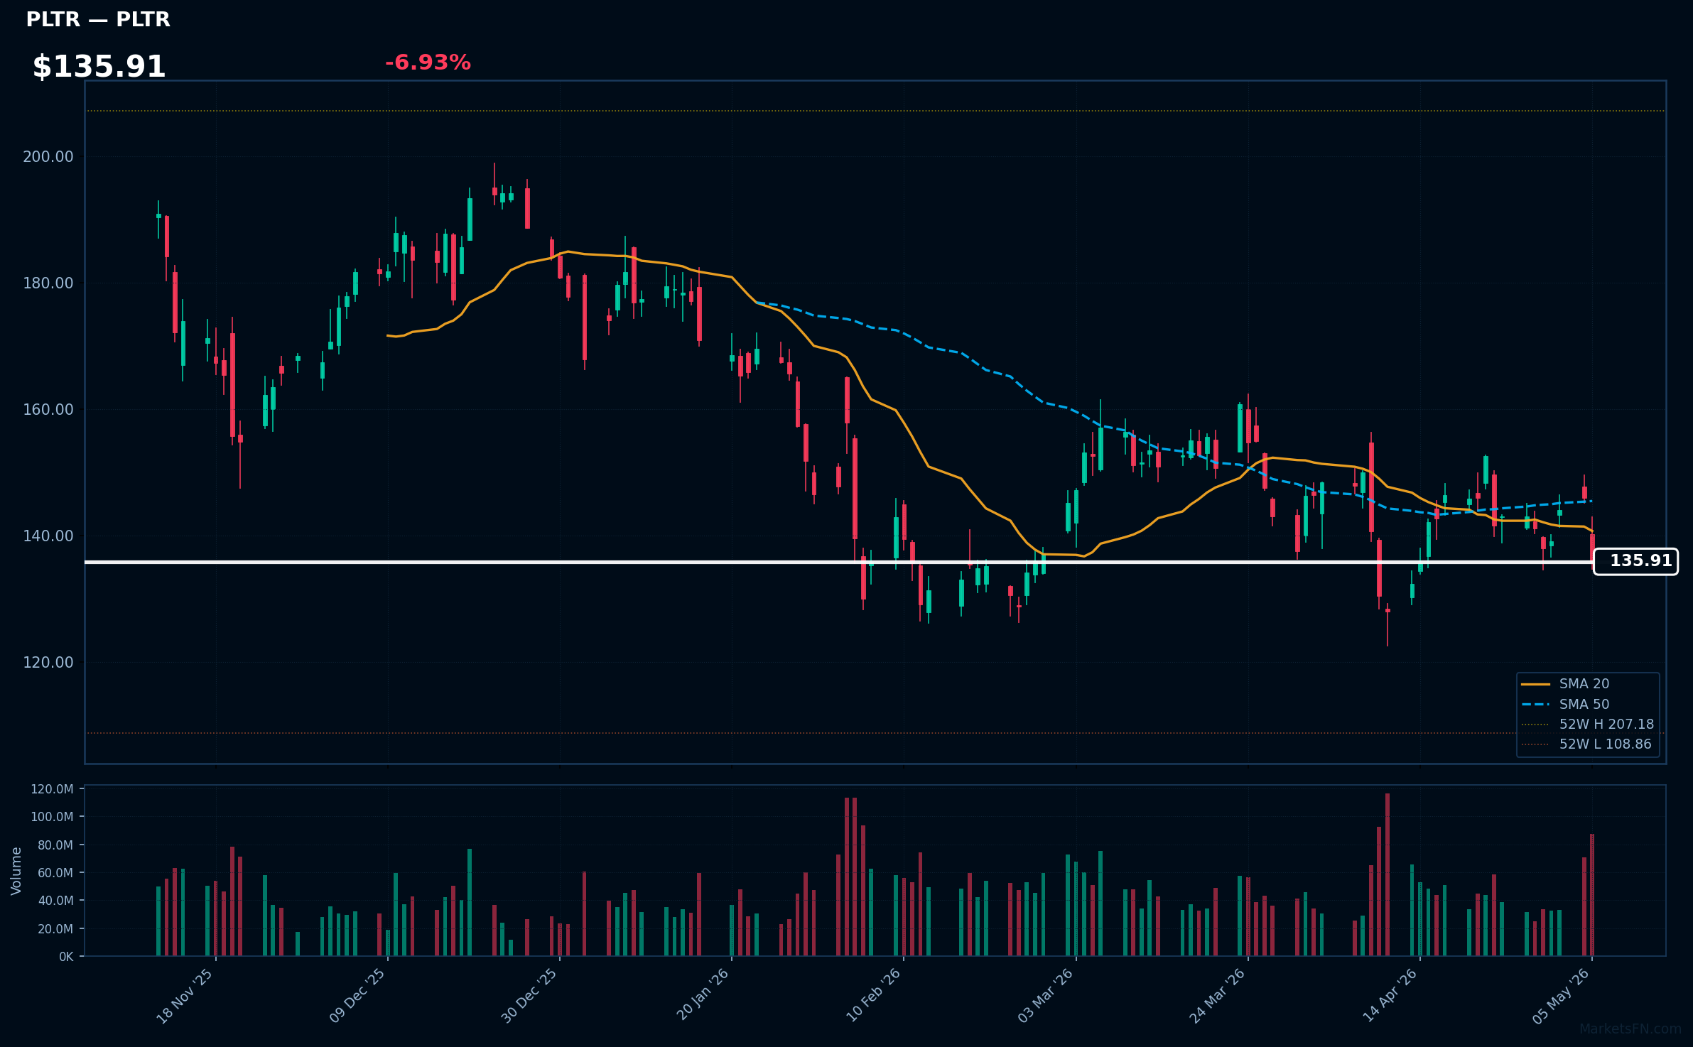This screenshot has width=1693, height=1047.
Task: Click the 18 Nov '25 date label
Action: [x=185, y=996]
